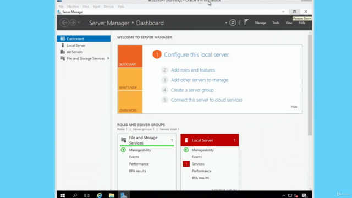This screenshot has height=198, width=352.
Task: Open the dropdown arrow beside refresh
Action: coord(226,23)
